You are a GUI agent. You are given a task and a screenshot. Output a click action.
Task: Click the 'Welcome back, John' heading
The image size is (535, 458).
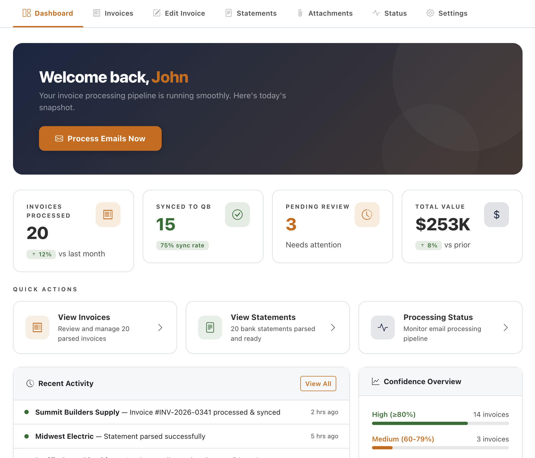114,77
